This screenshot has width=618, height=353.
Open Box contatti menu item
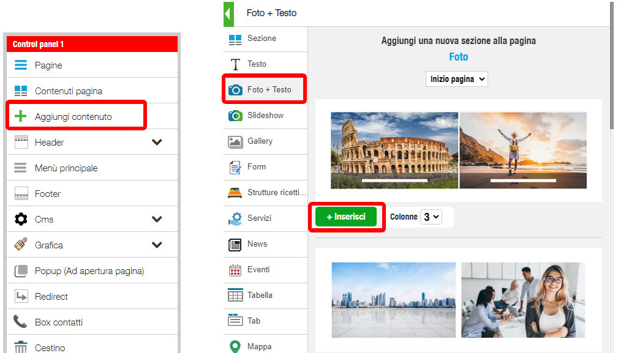(x=92, y=322)
